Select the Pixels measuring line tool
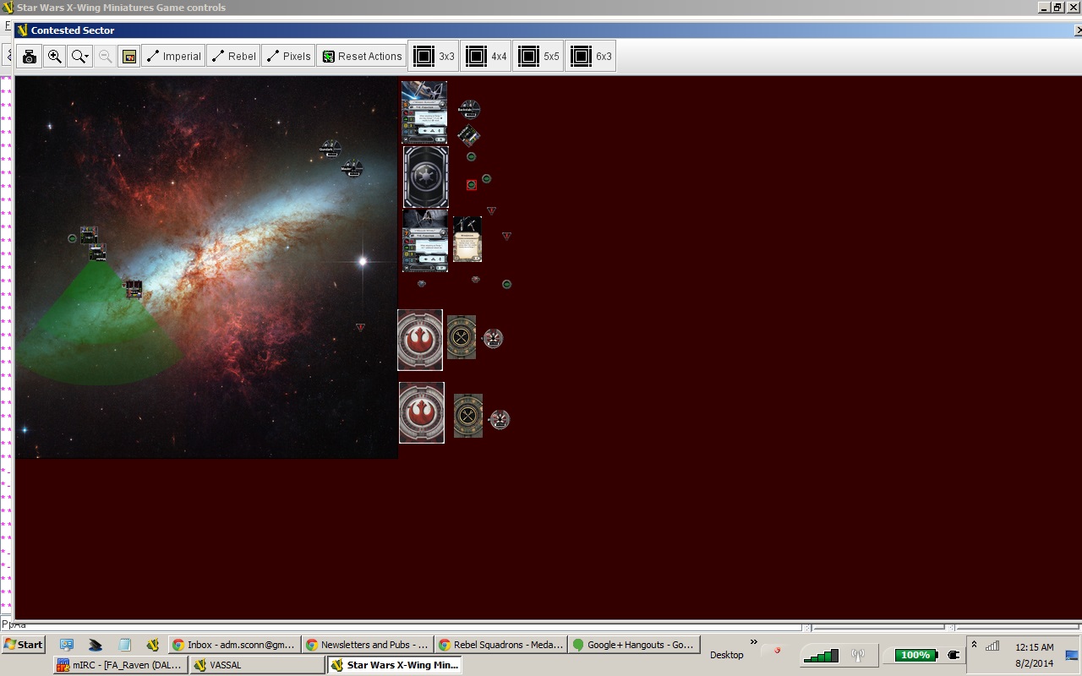The width and height of the screenshot is (1082, 676). [288, 57]
